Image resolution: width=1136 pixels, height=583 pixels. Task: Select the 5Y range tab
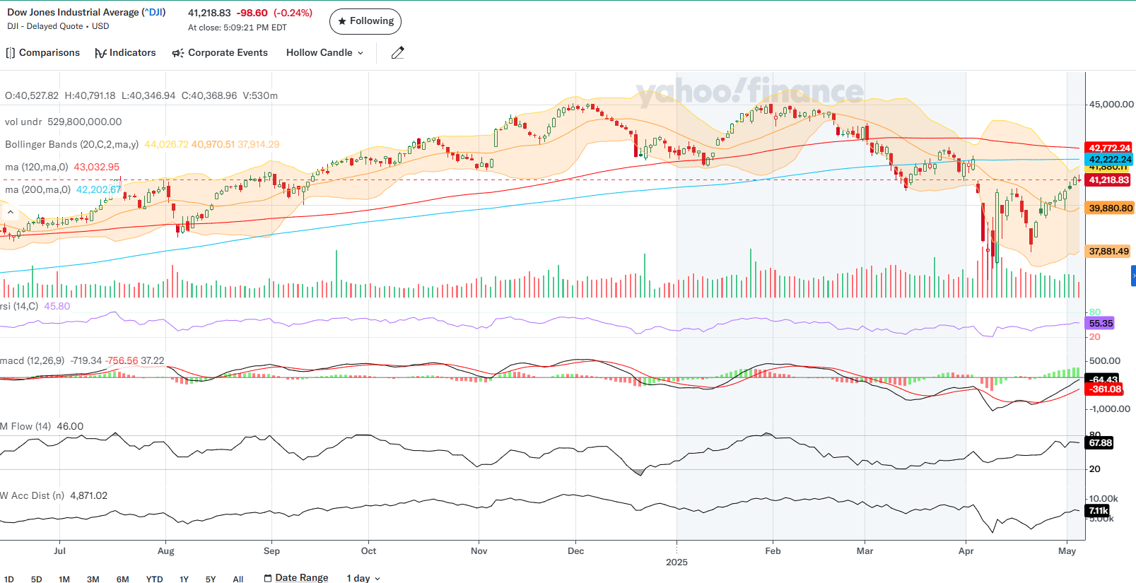pyautogui.click(x=211, y=579)
